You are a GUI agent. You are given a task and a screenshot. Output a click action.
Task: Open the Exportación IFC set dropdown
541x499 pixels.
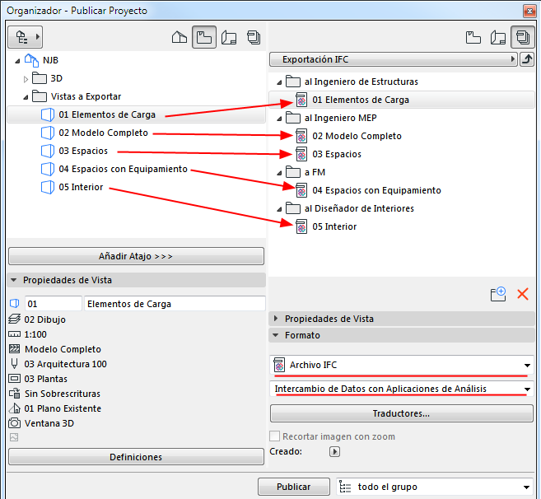pyautogui.click(x=394, y=59)
